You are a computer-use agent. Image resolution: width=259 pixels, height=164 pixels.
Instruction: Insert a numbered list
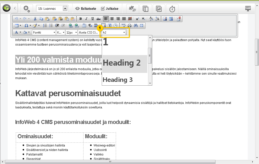click(x=45, y=26)
